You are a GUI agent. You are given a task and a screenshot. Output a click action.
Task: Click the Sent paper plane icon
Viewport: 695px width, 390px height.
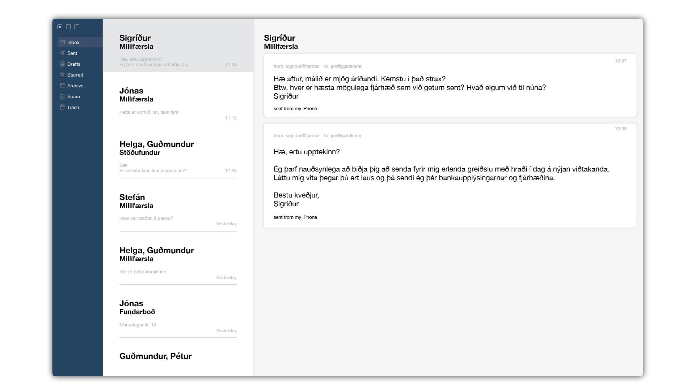click(62, 53)
